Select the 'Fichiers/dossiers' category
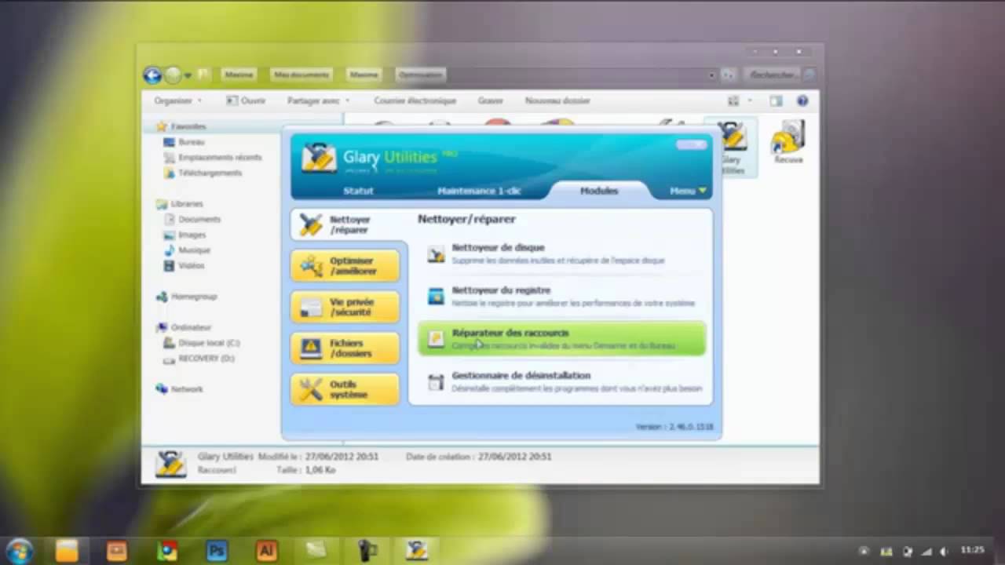The width and height of the screenshot is (1005, 565). tap(345, 348)
